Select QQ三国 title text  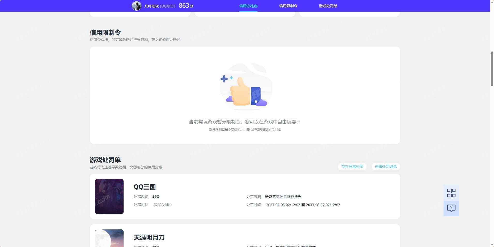[145, 187]
